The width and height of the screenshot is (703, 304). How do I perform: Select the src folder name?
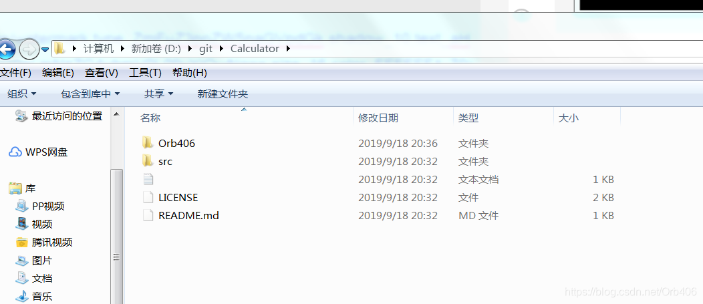pyautogui.click(x=165, y=162)
